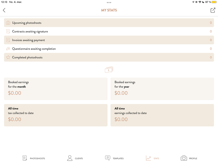Tap the camera icon beside Upcoming photoshoots

click(8, 23)
